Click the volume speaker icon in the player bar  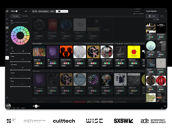(165, 106)
